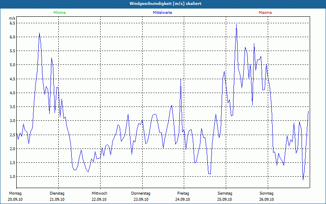The image size is (326, 204).
Task: Click the Sonntag day label
Action: click(x=267, y=193)
